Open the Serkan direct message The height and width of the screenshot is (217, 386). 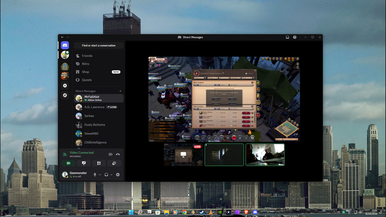click(x=99, y=116)
